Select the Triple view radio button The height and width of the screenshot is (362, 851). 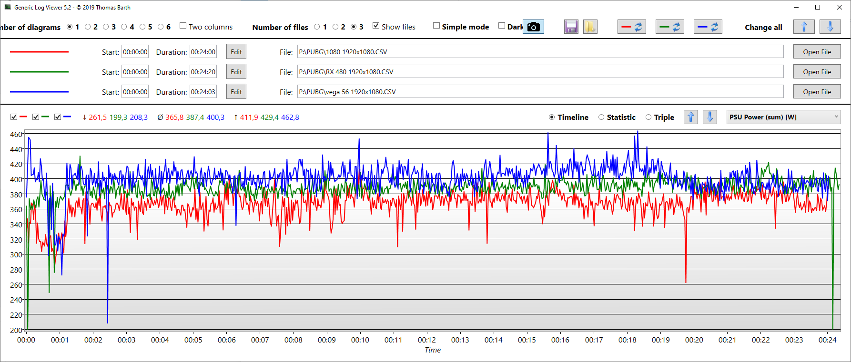pyautogui.click(x=648, y=117)
